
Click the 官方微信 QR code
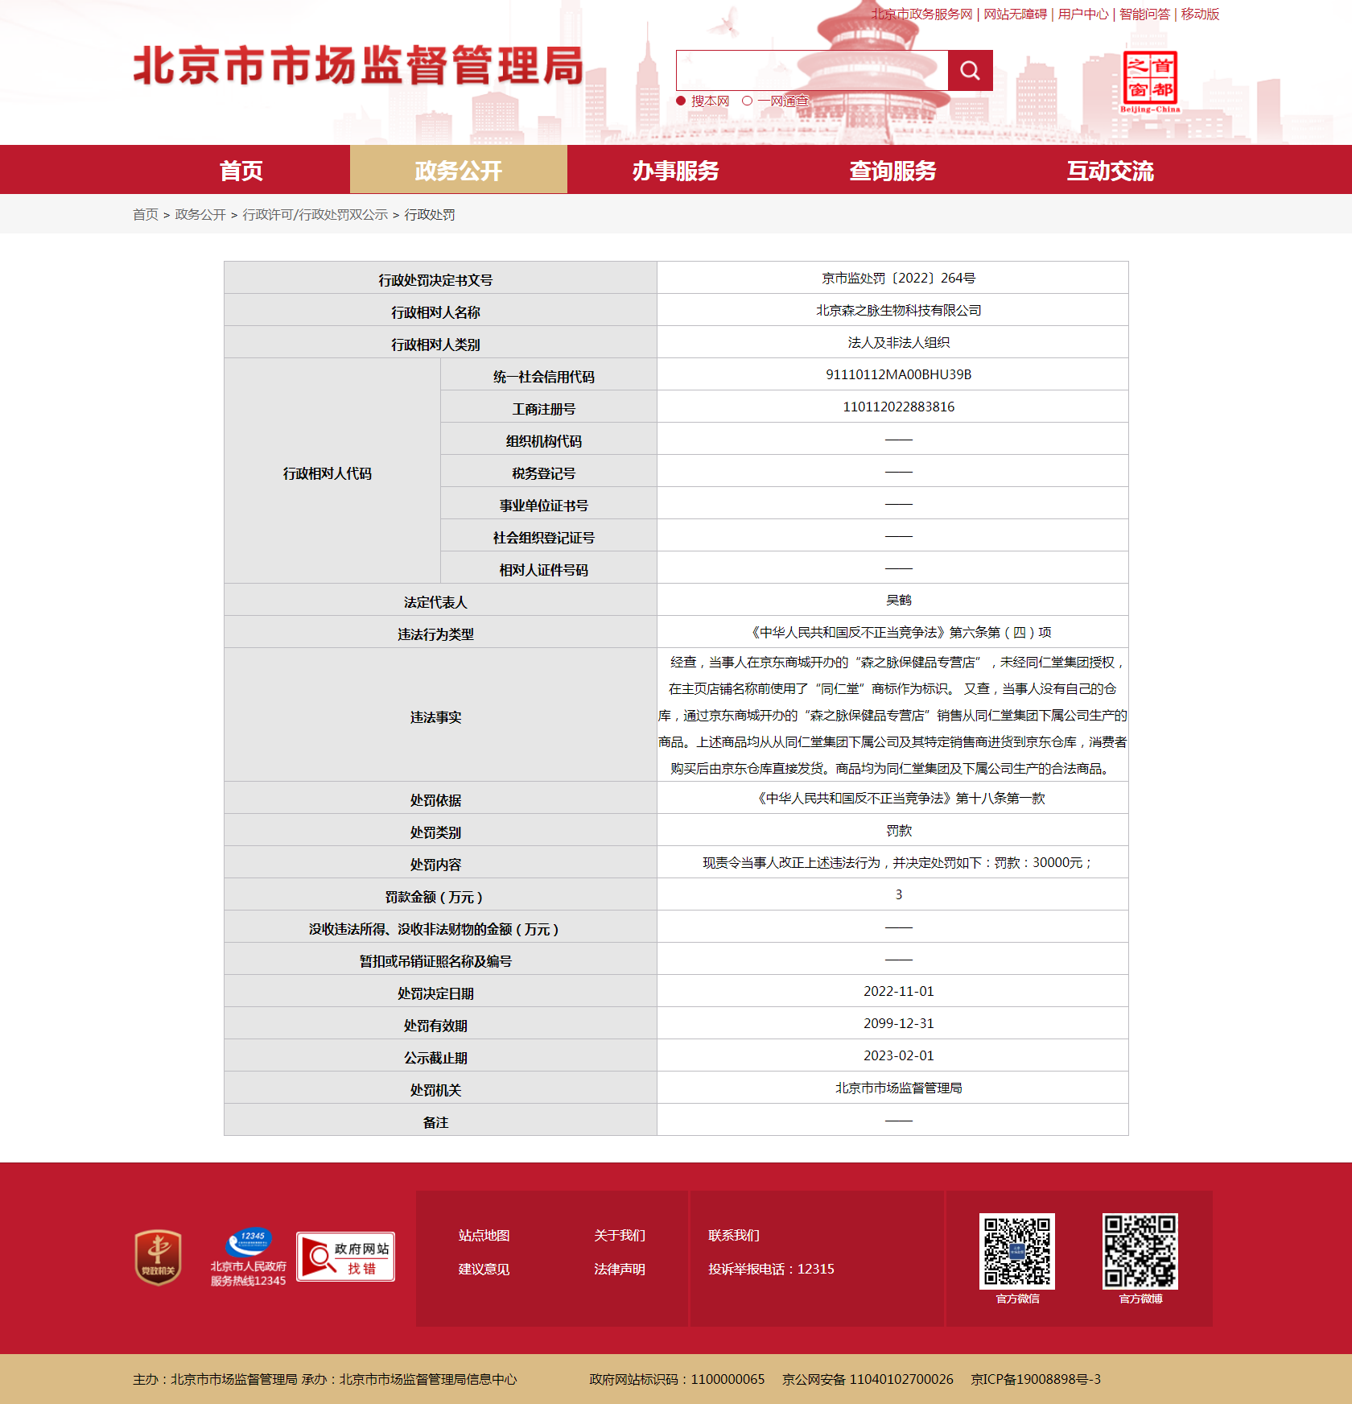tap(1017, 1251)
